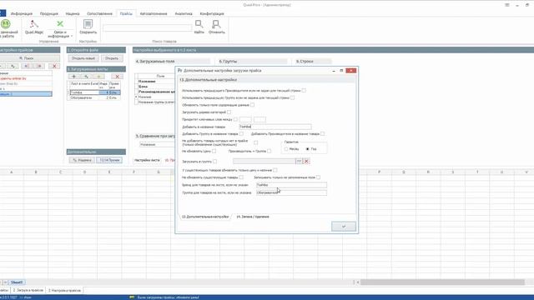Click the first keyword priority number field
This screenshot has height=300, width=534.
pyautogui.click(x=245, y=119)
